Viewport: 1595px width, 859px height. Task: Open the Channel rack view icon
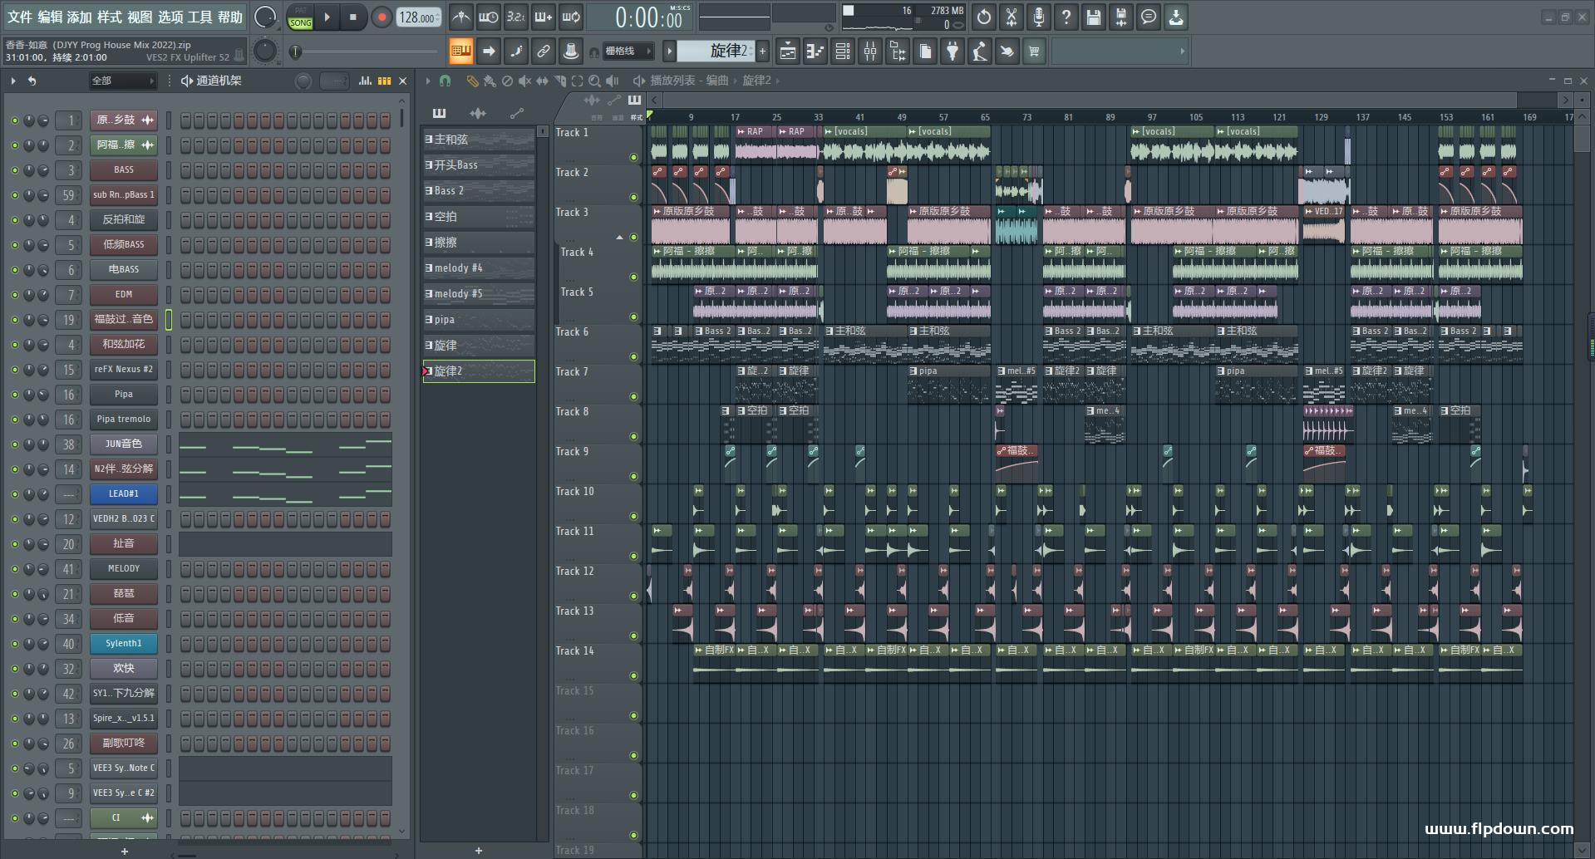(843, 52)
